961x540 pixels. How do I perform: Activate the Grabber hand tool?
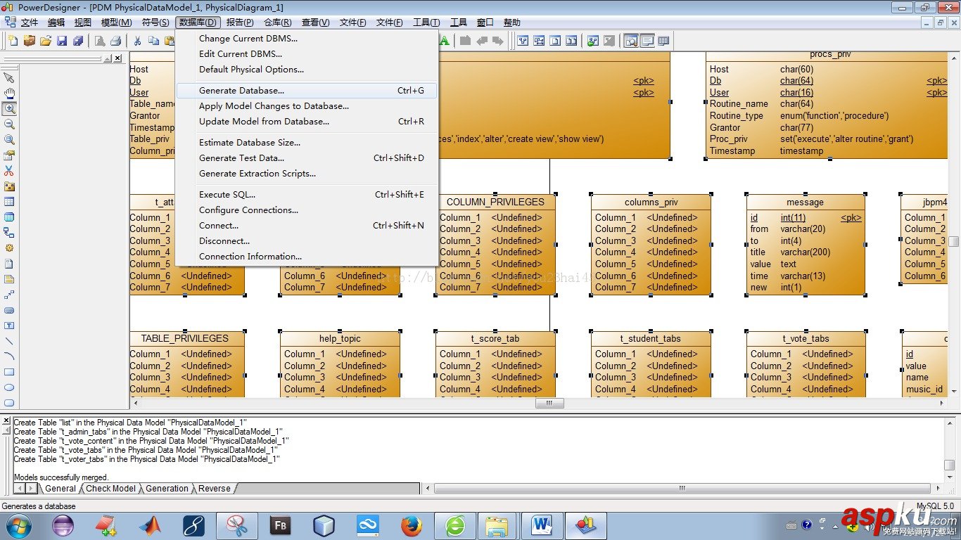[9, 93]
